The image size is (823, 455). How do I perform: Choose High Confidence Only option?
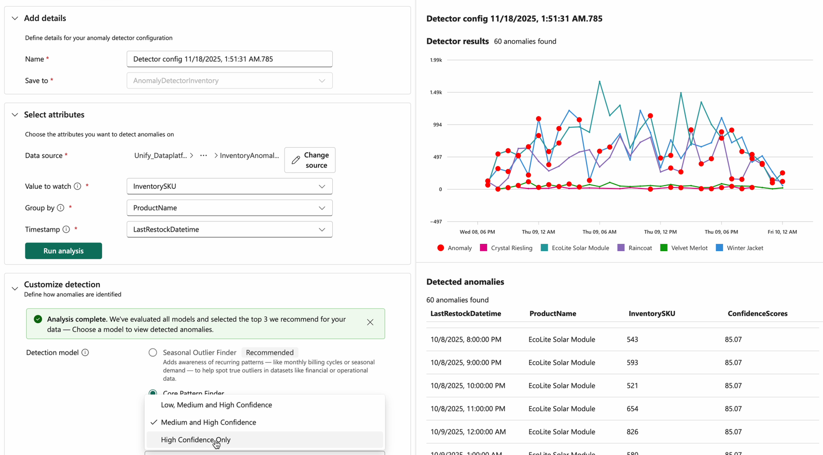(195, 440)
